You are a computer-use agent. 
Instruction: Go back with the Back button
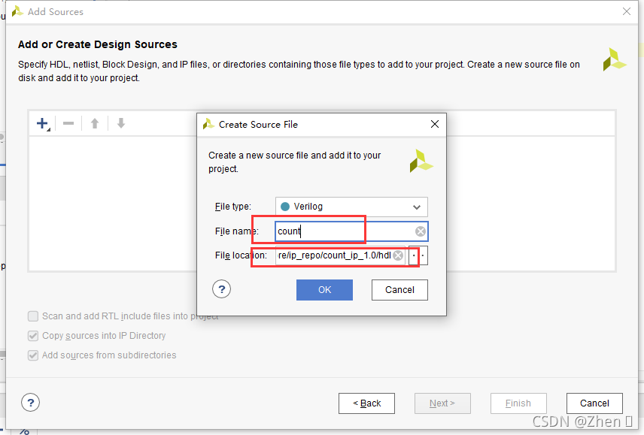(367, 403)
